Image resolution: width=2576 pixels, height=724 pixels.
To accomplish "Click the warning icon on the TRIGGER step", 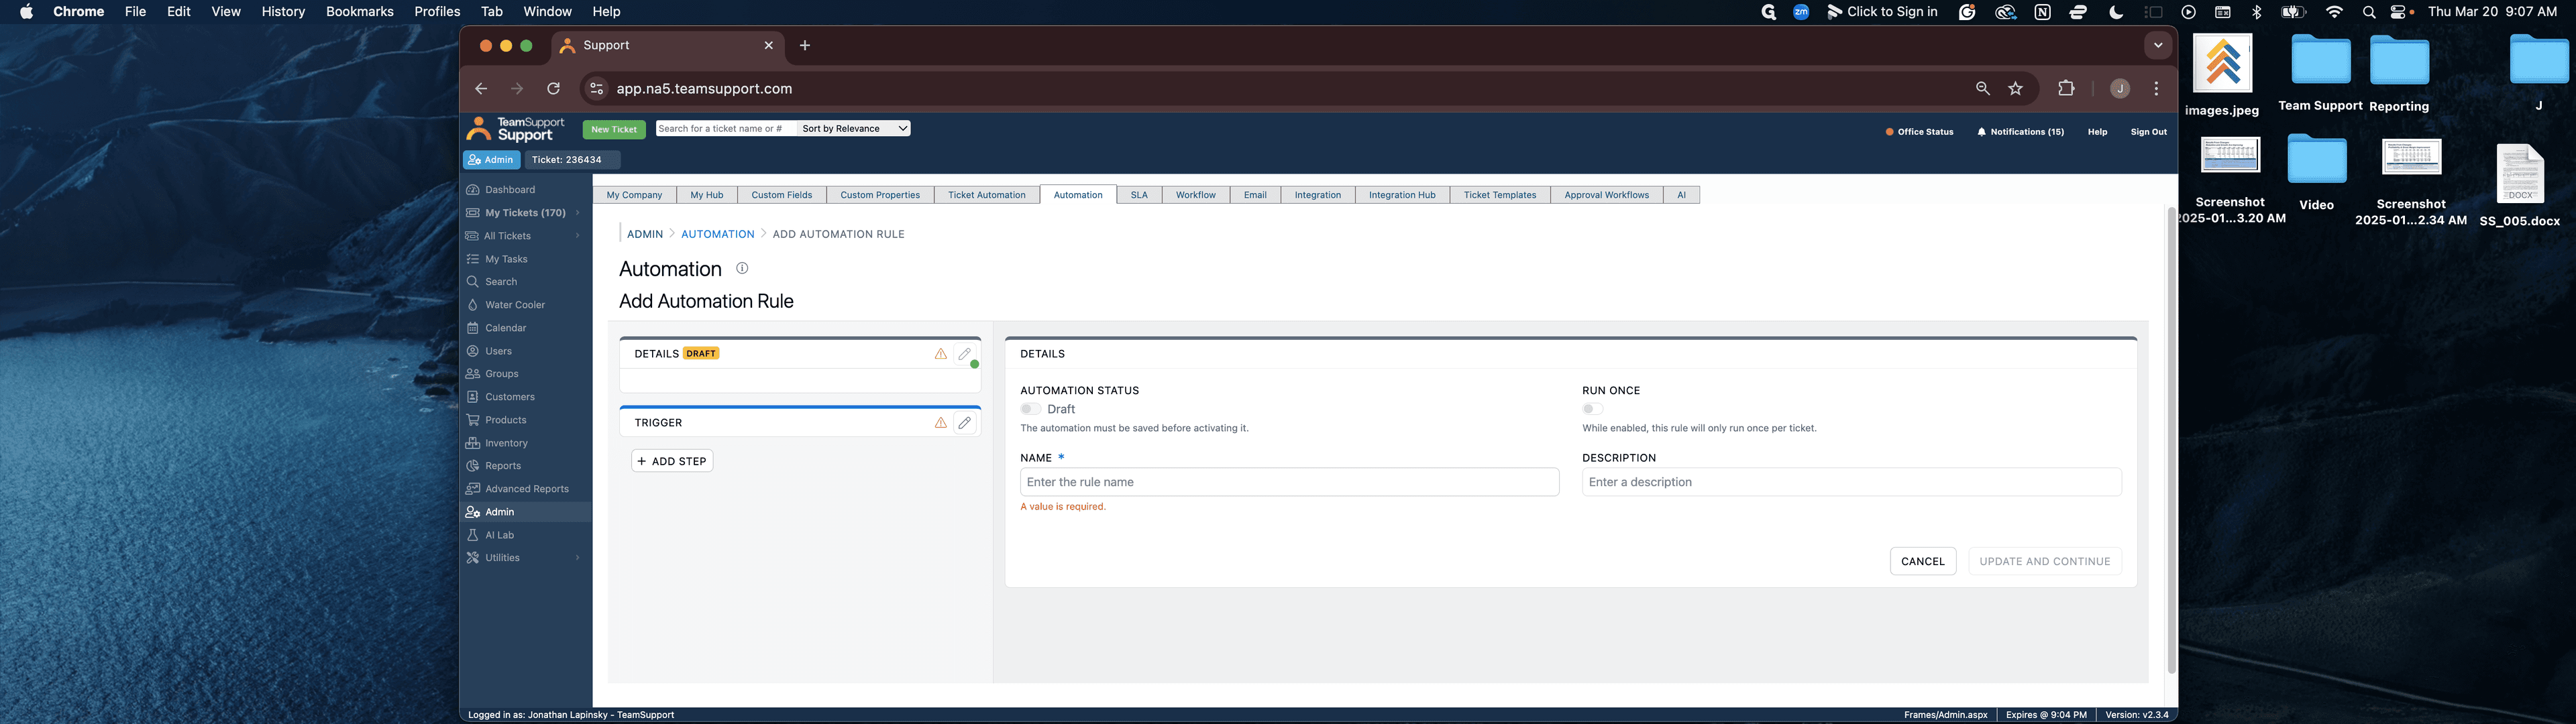I will 940,423.
